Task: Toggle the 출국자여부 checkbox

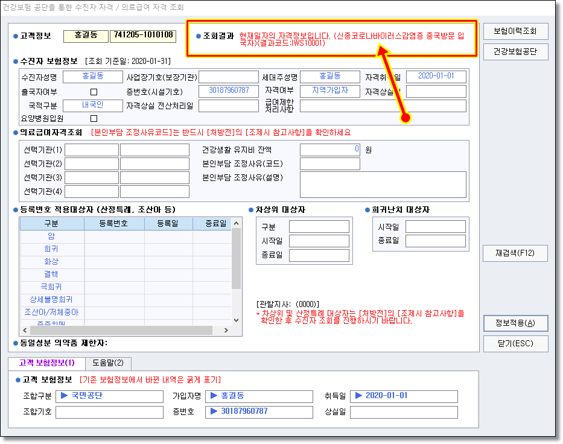Action: coord(94,92)
